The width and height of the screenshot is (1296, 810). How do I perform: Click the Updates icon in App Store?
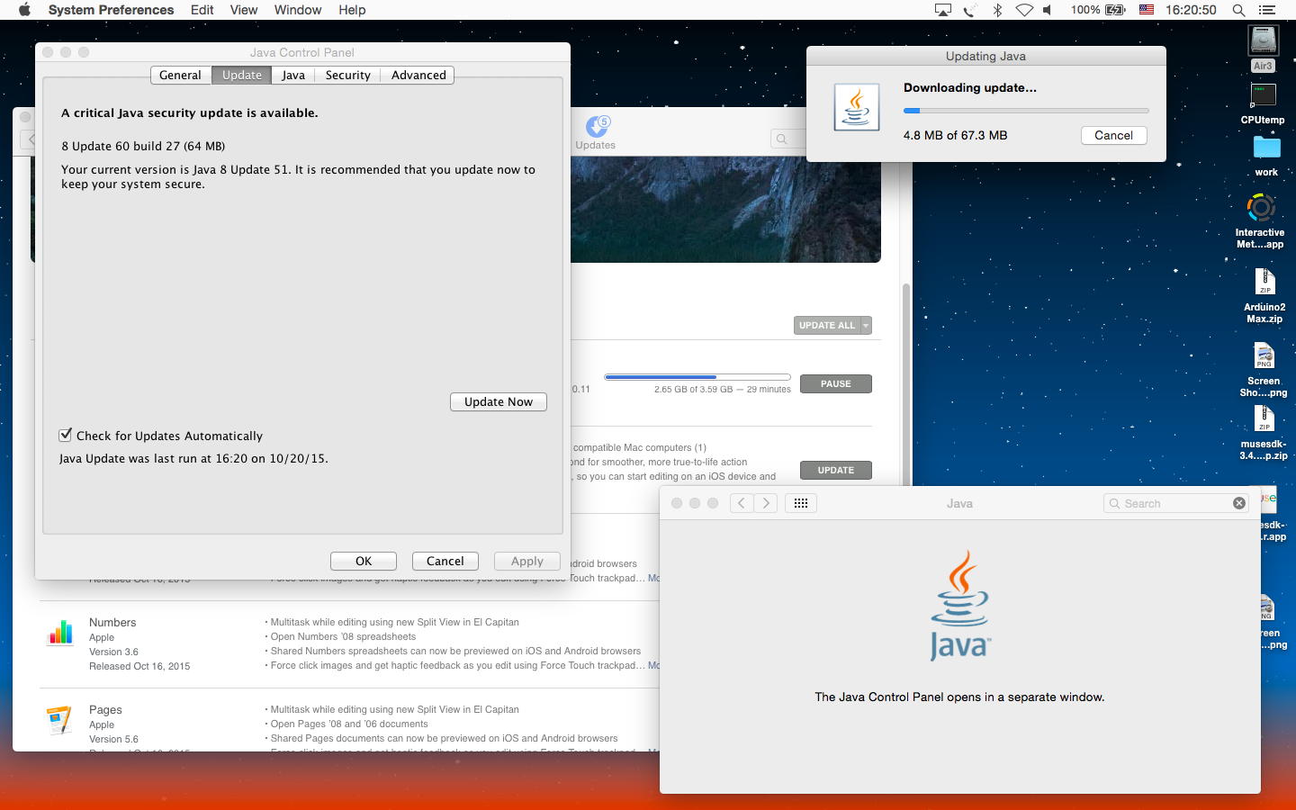pos(596,132)
